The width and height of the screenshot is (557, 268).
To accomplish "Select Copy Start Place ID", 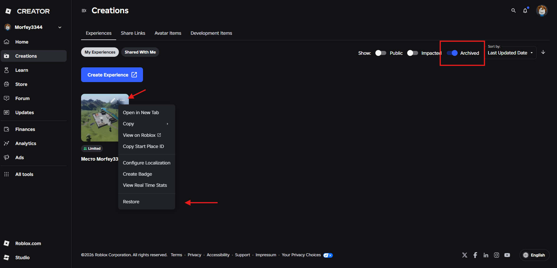I will coord(147,146).
